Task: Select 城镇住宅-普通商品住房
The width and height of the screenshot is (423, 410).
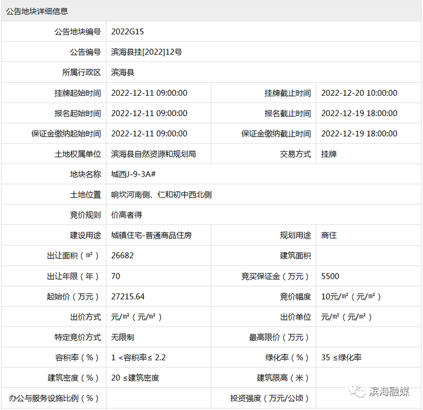Action: [151, 235]
